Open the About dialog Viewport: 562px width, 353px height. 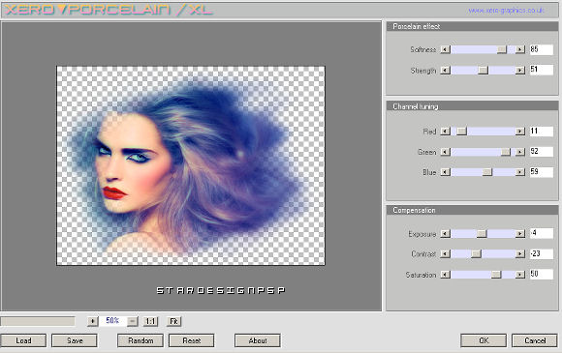[x=258, y=340]
